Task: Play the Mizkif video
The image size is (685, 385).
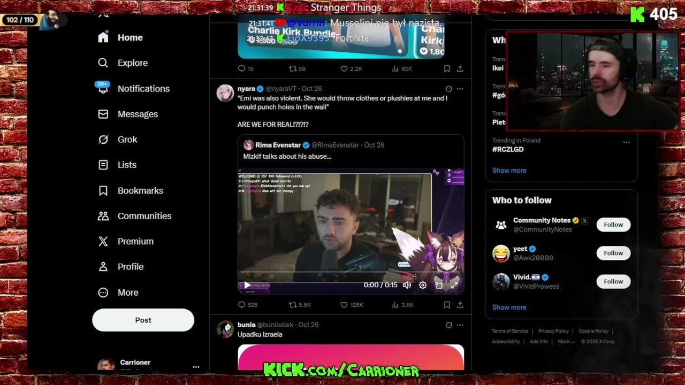Action: (247, 285)
